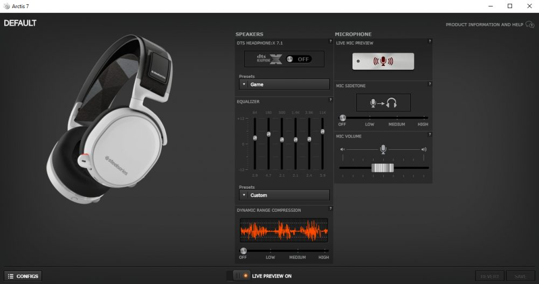This screenshot has height=284, width=539.
Task: Click the mic sidetone mic-to-headphones icon
Action: (x=383, y=102)
